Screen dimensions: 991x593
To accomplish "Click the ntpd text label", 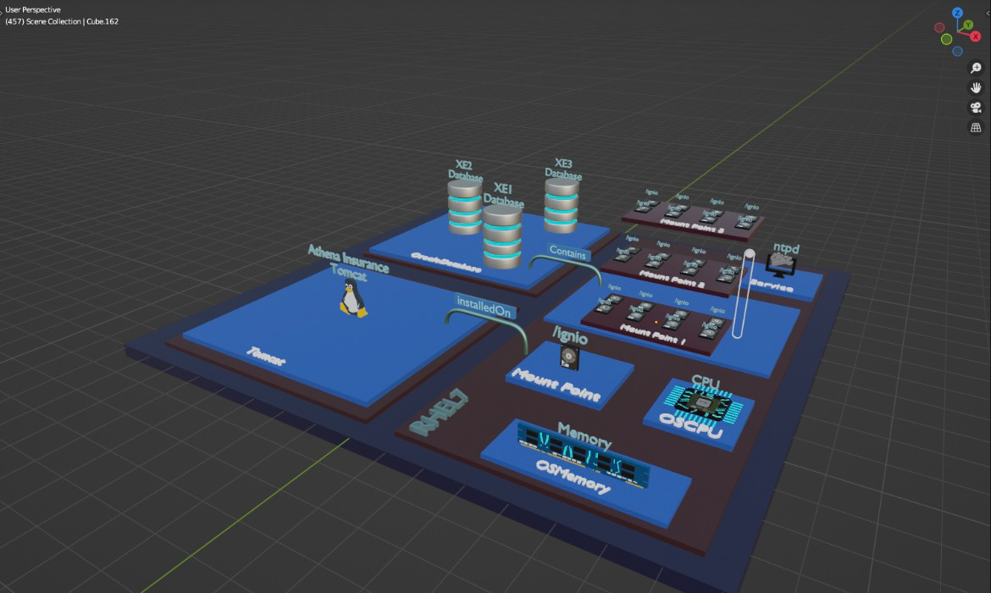I will tap(786, 248).
